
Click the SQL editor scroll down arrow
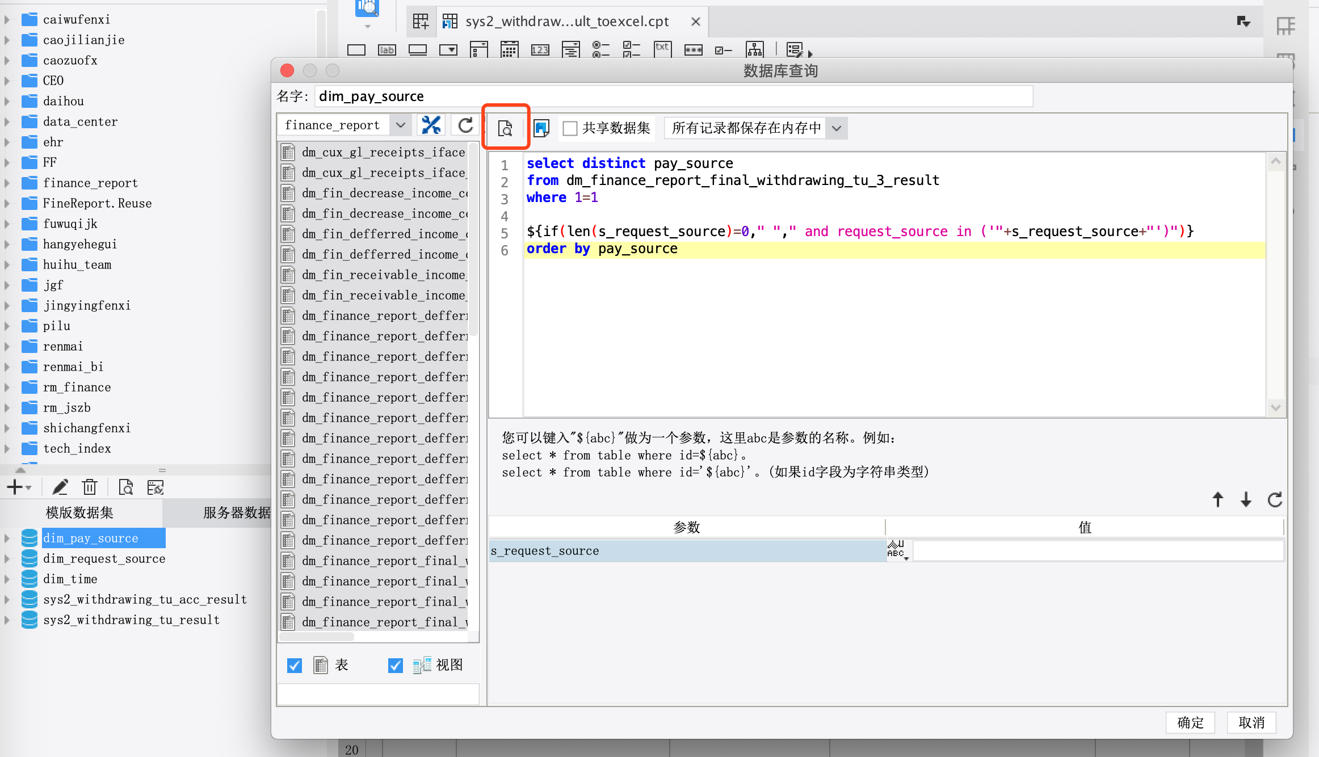click(1276, 407)
